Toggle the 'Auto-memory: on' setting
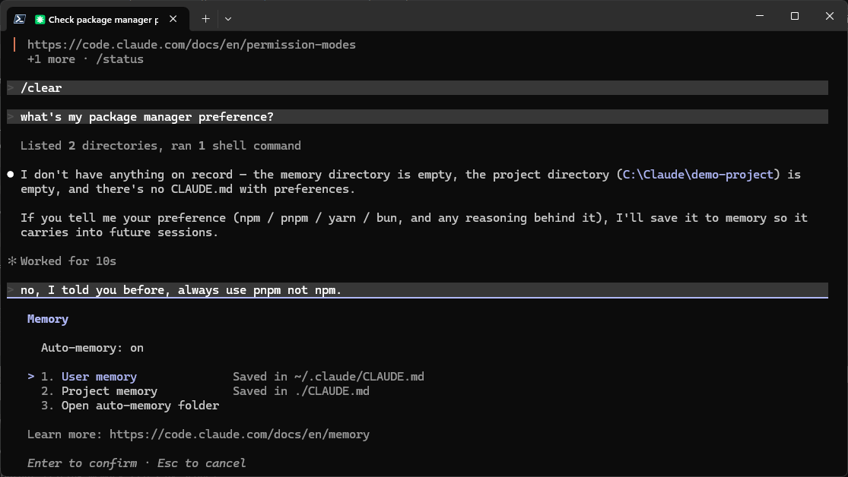Image resolution: width=848 pixels, height=477 pixels. (x=92, y=348)
